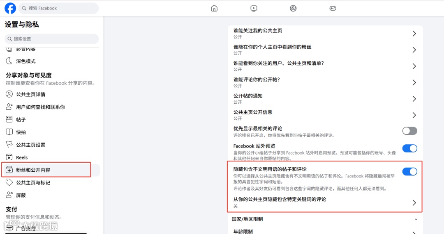Click the Reels play icon

tap(9, 157)
